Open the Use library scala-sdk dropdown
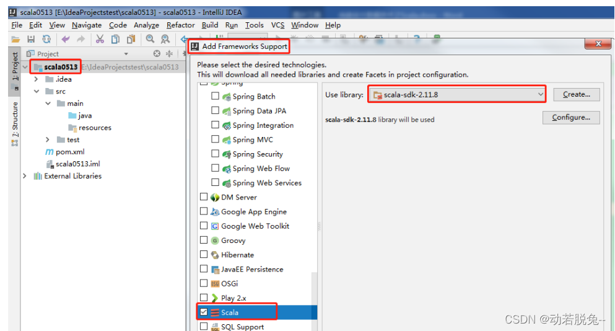 point(457,94)
